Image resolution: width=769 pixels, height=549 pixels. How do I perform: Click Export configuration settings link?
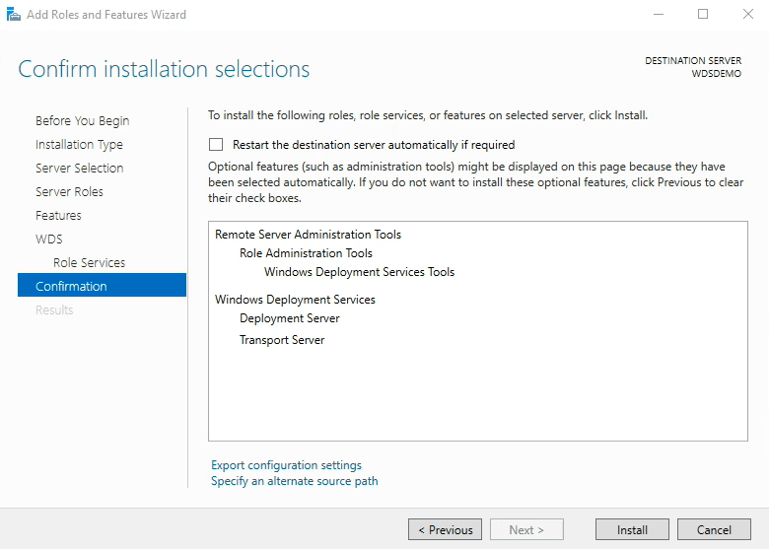coord(286,465)
